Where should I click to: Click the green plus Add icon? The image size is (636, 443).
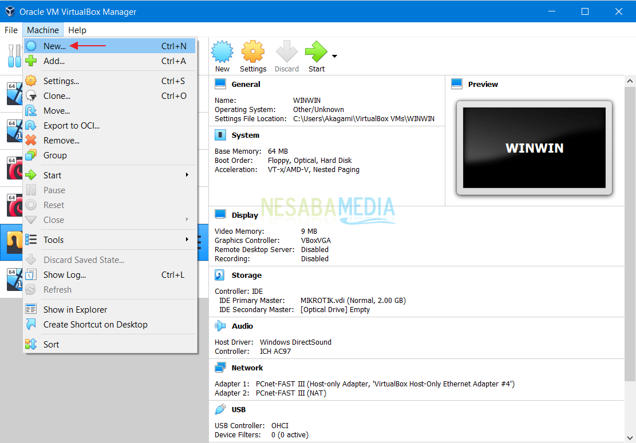[x=31, y=61]
